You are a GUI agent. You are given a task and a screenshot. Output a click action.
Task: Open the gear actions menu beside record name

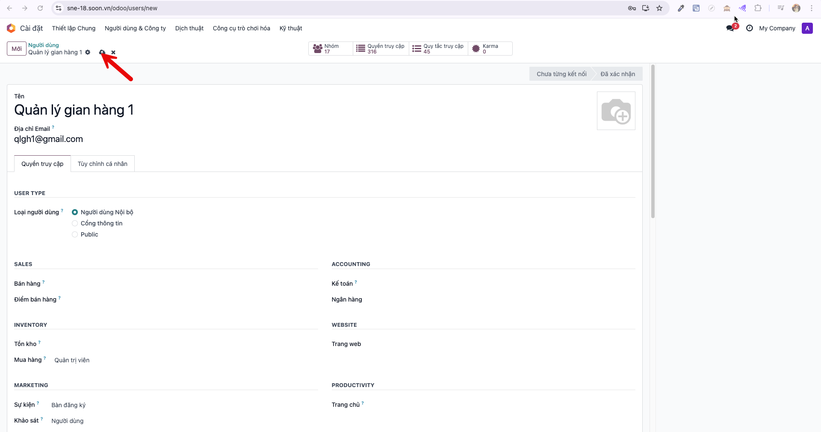(88, 52)
